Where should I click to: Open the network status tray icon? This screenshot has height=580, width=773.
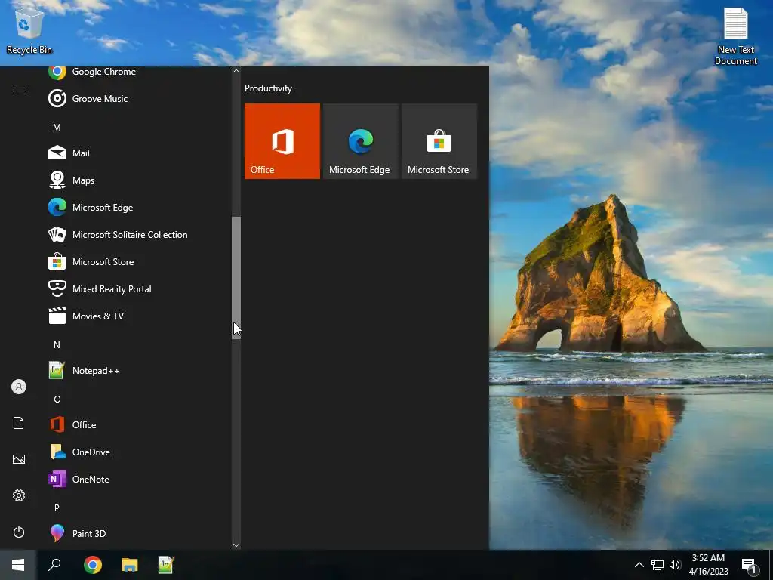click(x=658, y=565)
